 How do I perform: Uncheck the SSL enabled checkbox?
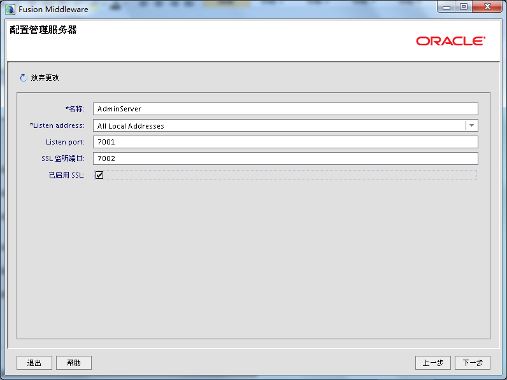pos(99,175)
